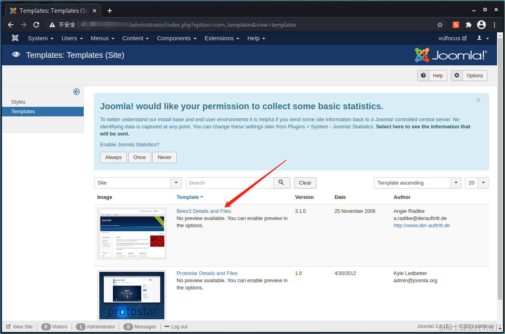Open the 20 items-per-page dropdown
505x334 pixels.
click(x=477, y=183)
